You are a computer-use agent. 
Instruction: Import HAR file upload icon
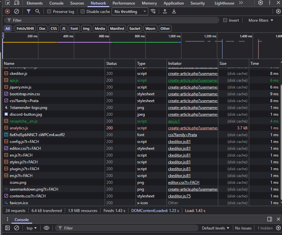pyautogui.click(x=165, y=11)
